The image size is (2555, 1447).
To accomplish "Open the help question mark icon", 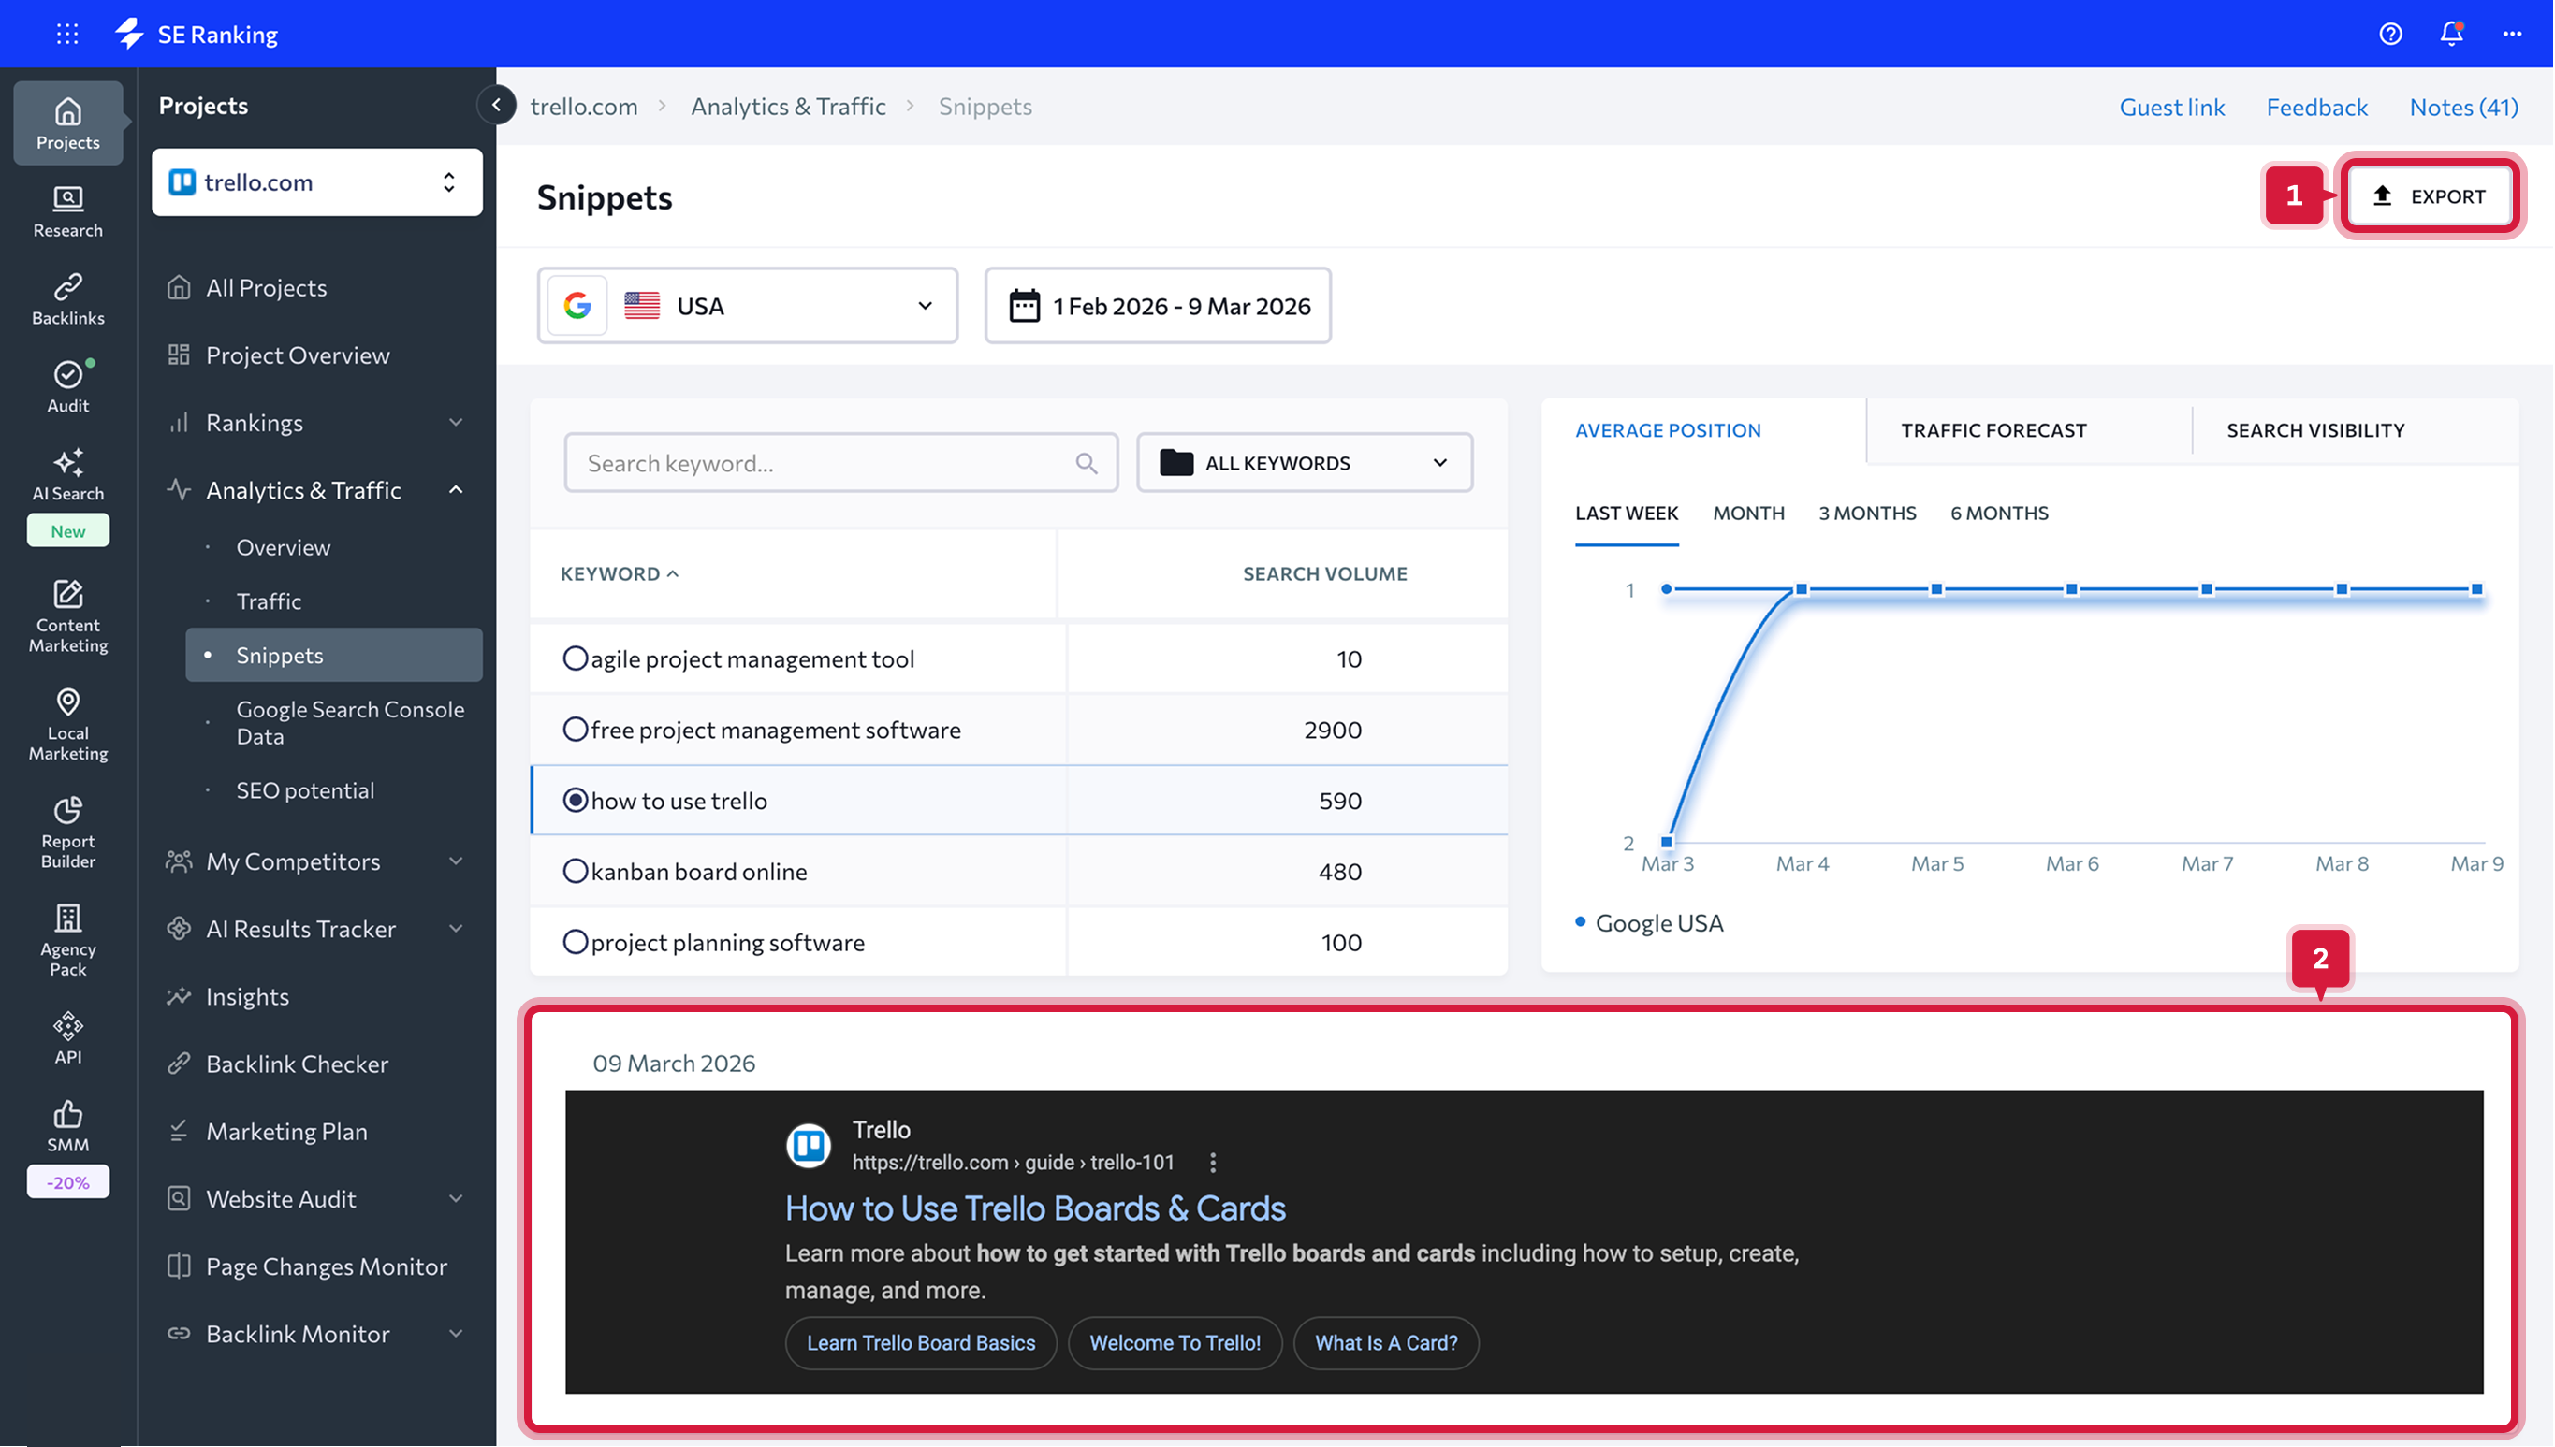I will [x=2390, y=34].
